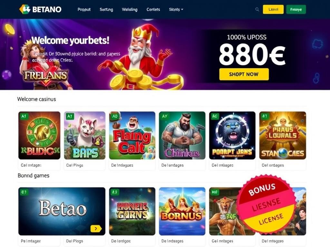The width and height of the screenshot is (330, 247).
Task: Click the green A0 badge on Flaing Calt
Action: click(114, 116)
